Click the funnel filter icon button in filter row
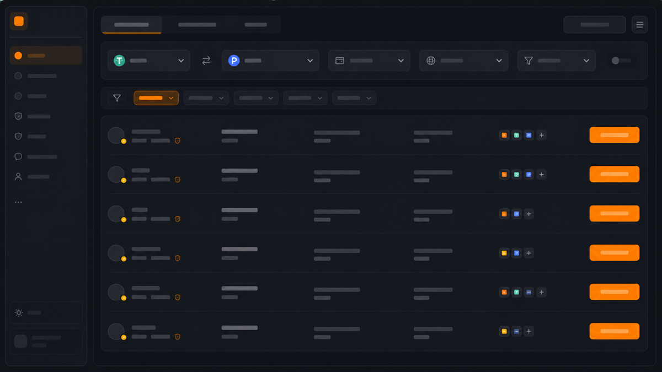662x372 pixels. click(x=117, y=98)
